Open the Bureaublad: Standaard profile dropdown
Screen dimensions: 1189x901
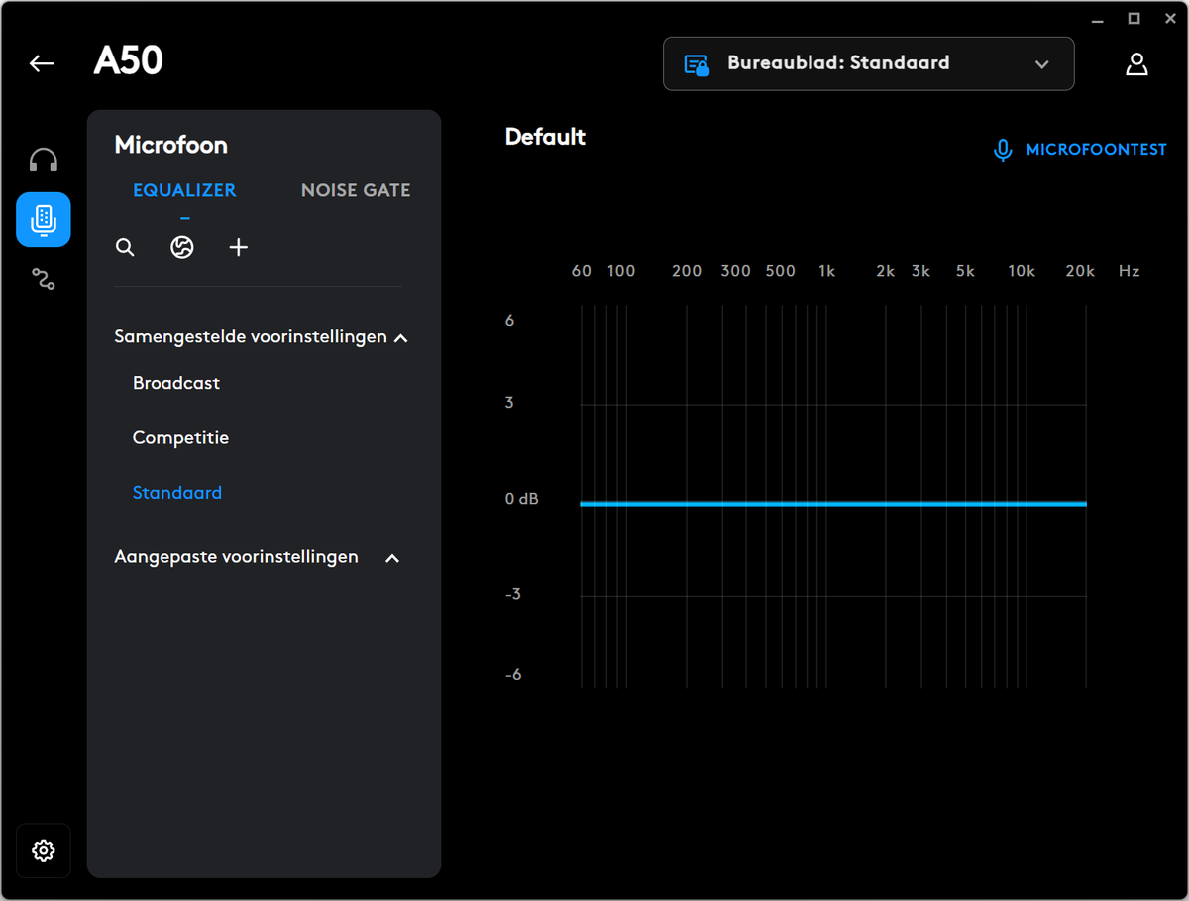coord(868,63)
